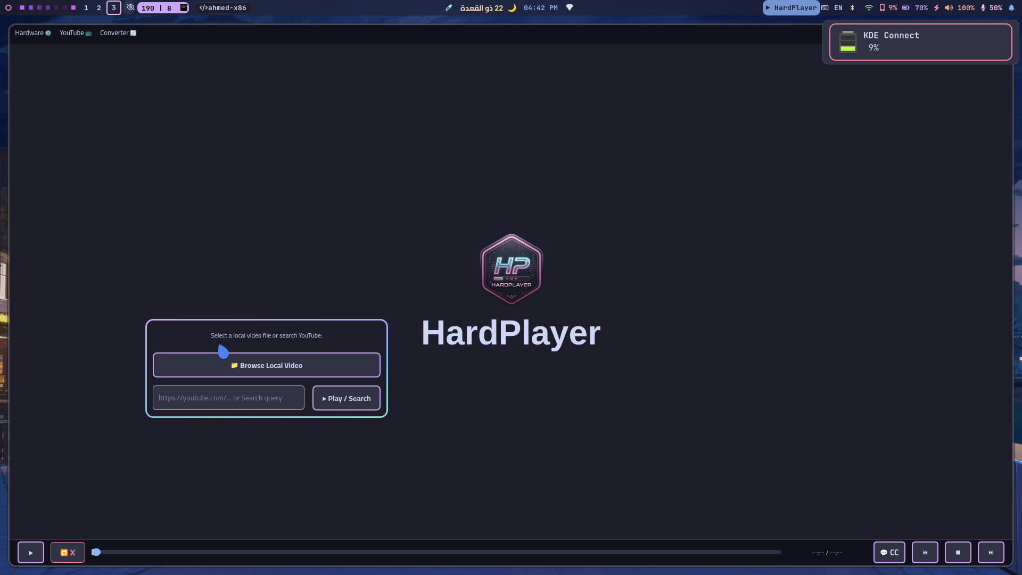Viewport: 1022px width, 575px height.
Task: Click microphone 50% indicator
Action: tap(991, 8)
